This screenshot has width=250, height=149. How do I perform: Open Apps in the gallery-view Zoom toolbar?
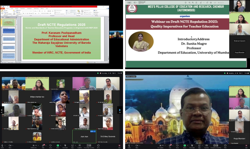(72, 145)
